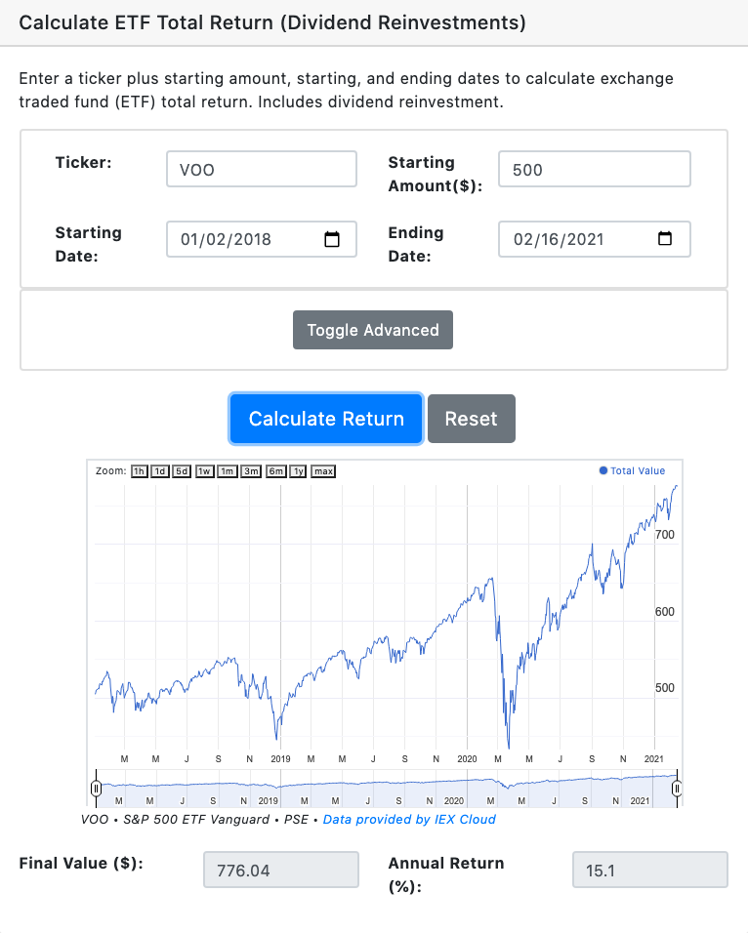Reset the calculator form

471,419
